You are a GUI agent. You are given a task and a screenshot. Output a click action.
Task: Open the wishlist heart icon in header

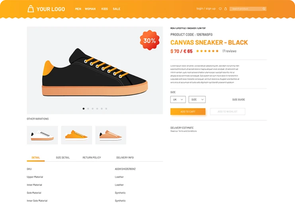tap(220, 9)
